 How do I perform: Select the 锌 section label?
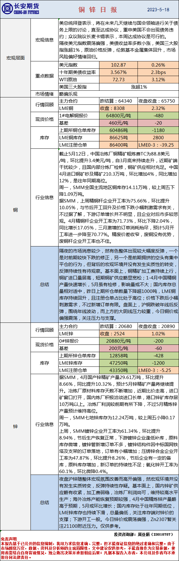click(x=15, y=426)
